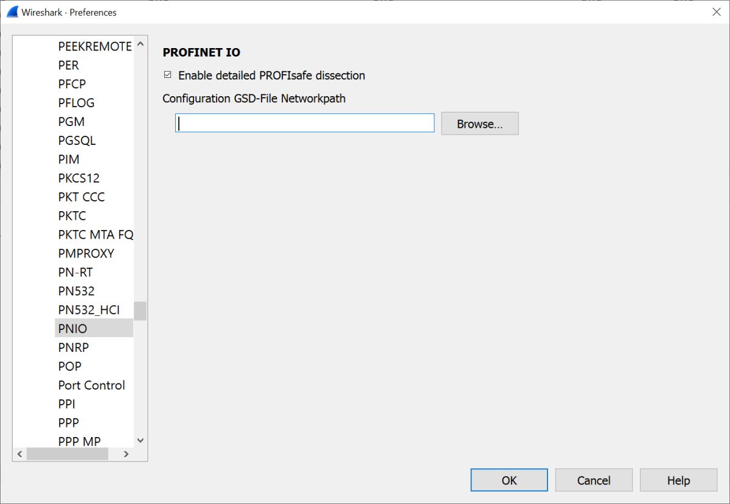Select the PKTC protocol entry
This screenshot has width=730, height=504.
click(72, 216)
